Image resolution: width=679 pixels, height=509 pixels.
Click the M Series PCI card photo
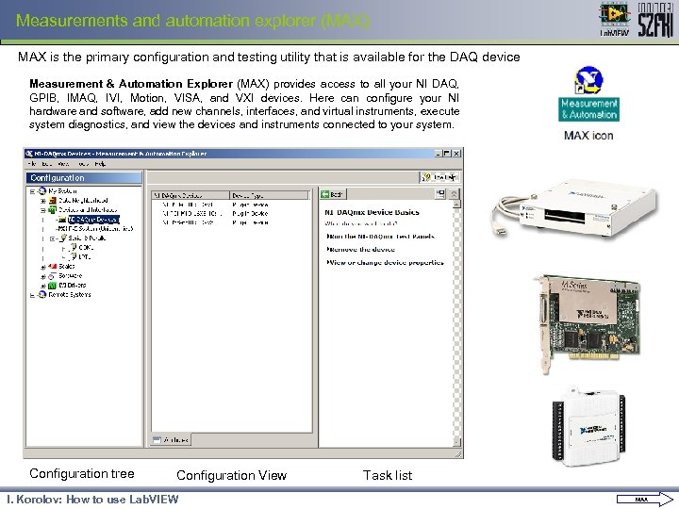click(587, 322)
